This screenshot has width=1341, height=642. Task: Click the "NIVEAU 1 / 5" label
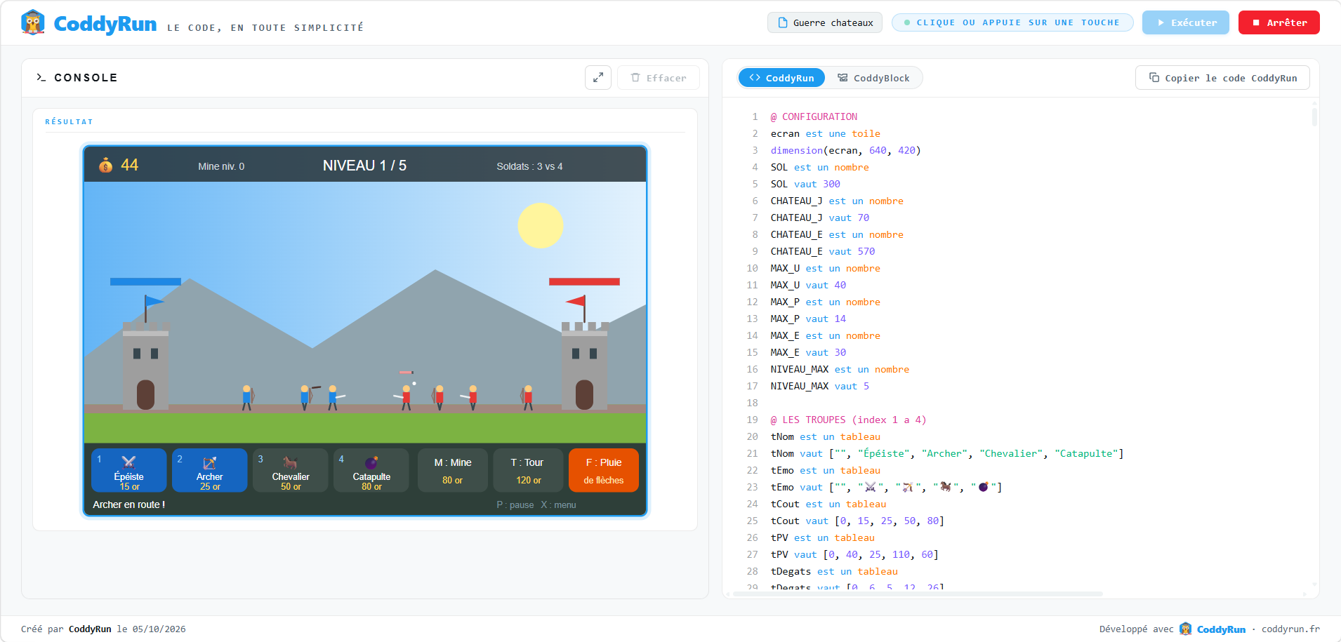(x=364, y=166)
